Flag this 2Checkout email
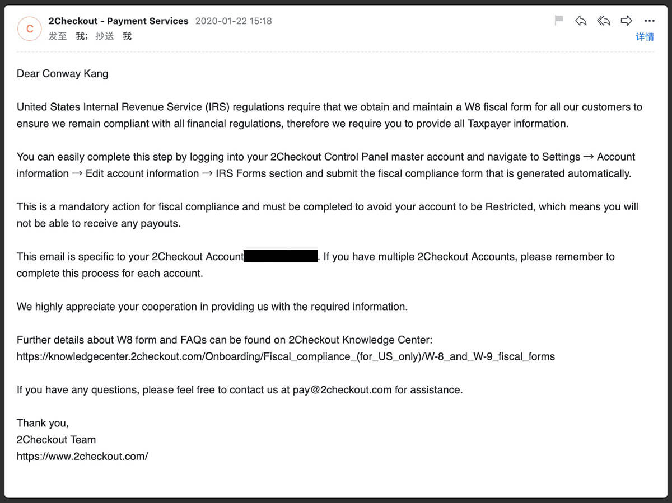The width and height of the screenshot is (672, 503). (558, 21)
